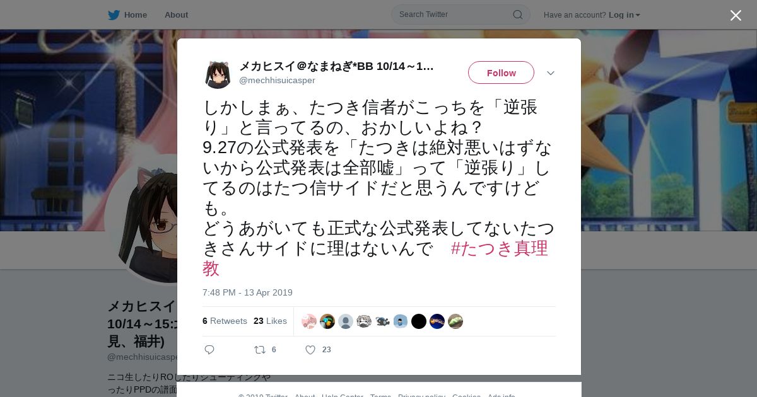Click the first liker's pink avatar

[x=309, y=321]
